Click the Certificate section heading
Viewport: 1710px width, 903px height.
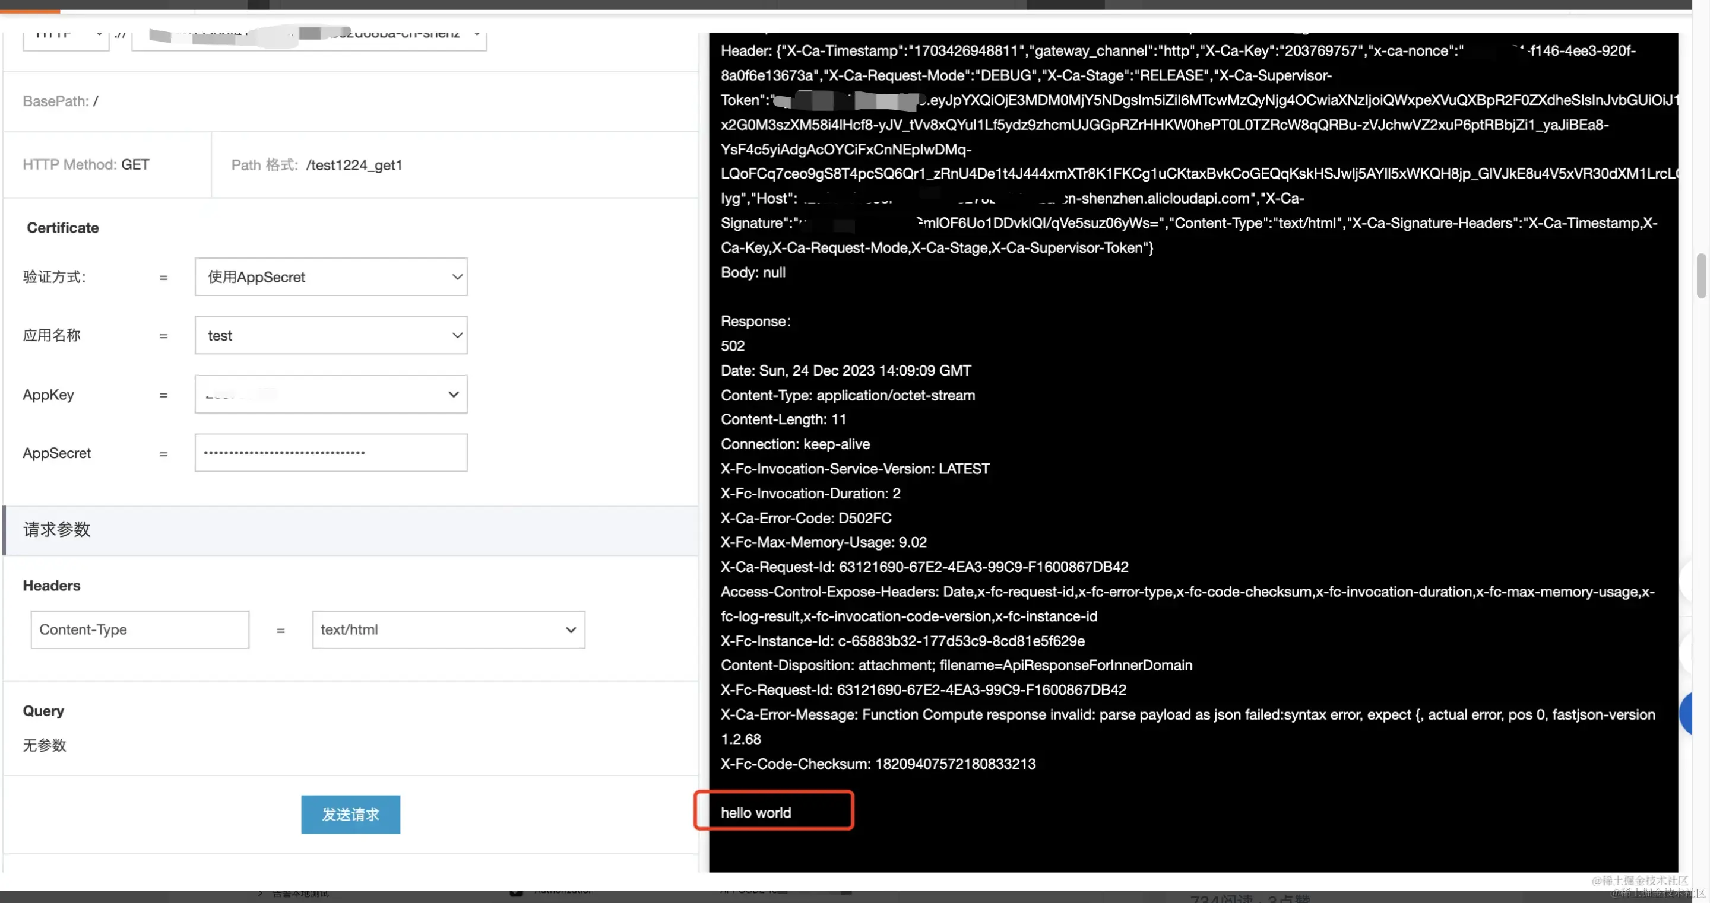pos(62,228)
